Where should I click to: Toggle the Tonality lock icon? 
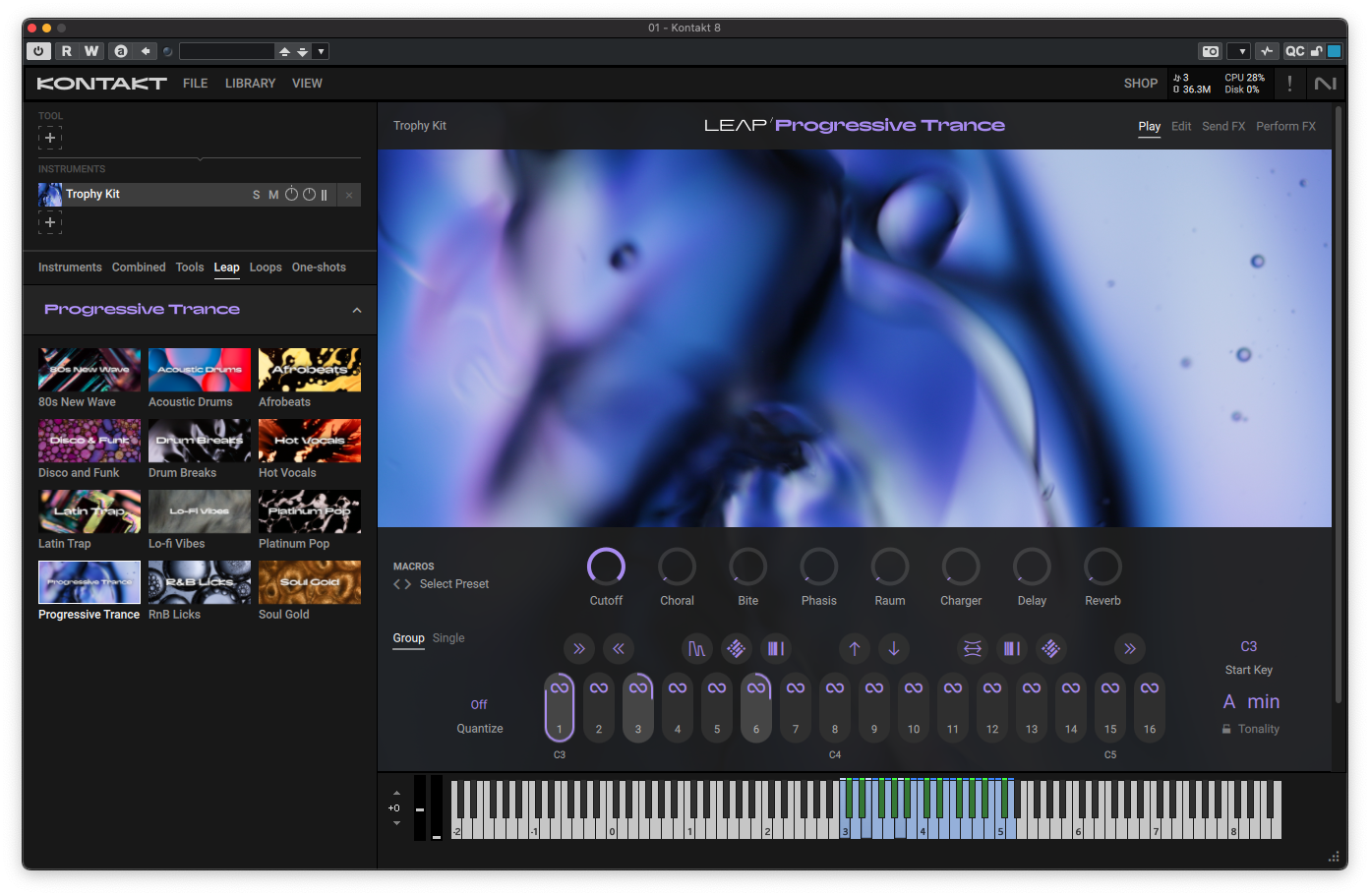[x=1226, y=729]
